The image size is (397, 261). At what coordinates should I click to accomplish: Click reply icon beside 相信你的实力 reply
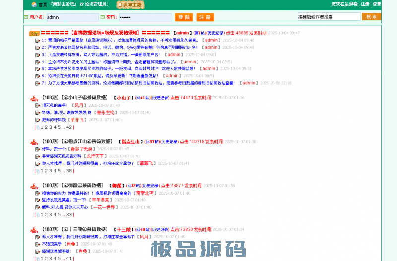[38, 194]
